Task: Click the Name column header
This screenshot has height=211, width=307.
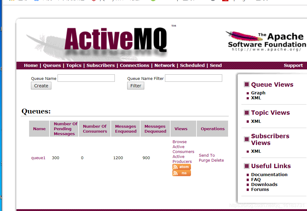Action: pos(39,129)
